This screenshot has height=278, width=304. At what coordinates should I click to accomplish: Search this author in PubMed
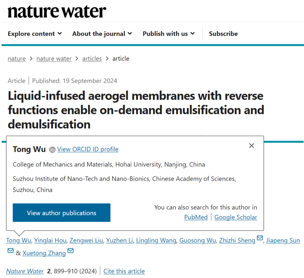point(196,217)
